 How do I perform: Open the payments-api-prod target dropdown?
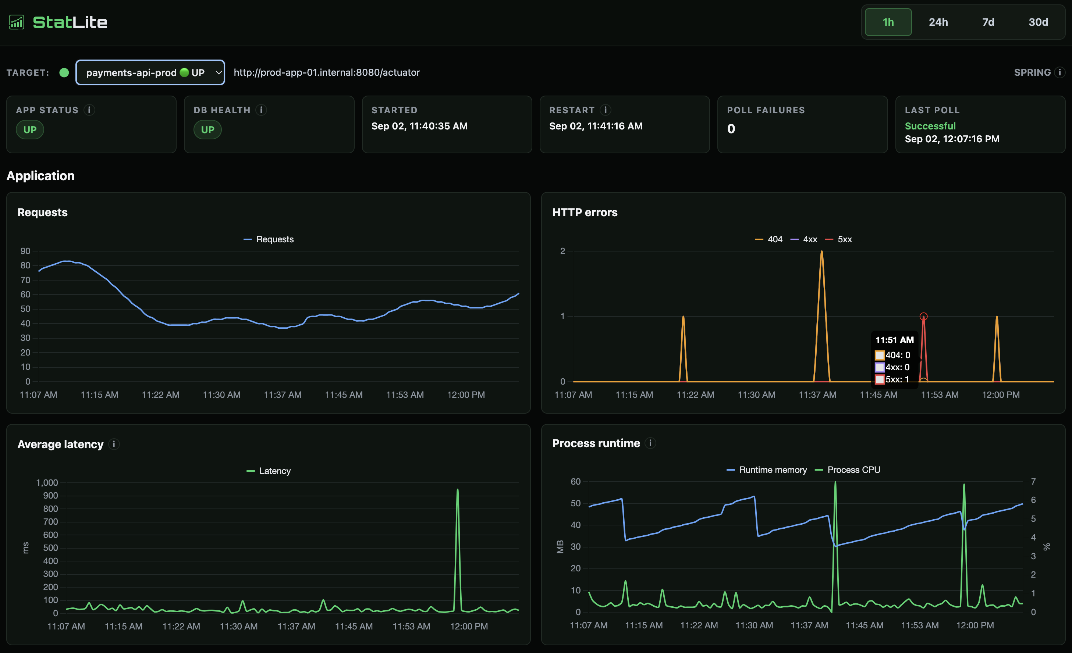point(150,72)
